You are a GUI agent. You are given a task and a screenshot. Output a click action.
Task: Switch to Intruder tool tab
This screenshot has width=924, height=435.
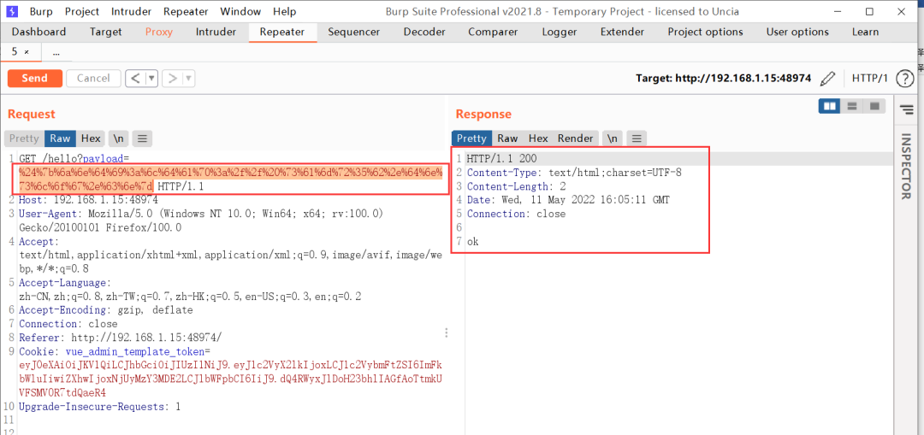216,32
